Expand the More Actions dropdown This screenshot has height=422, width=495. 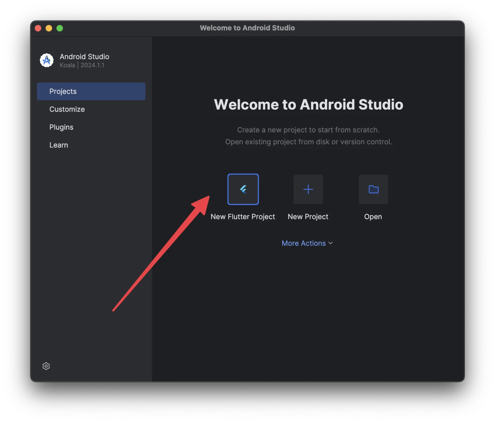pos(307,243)
